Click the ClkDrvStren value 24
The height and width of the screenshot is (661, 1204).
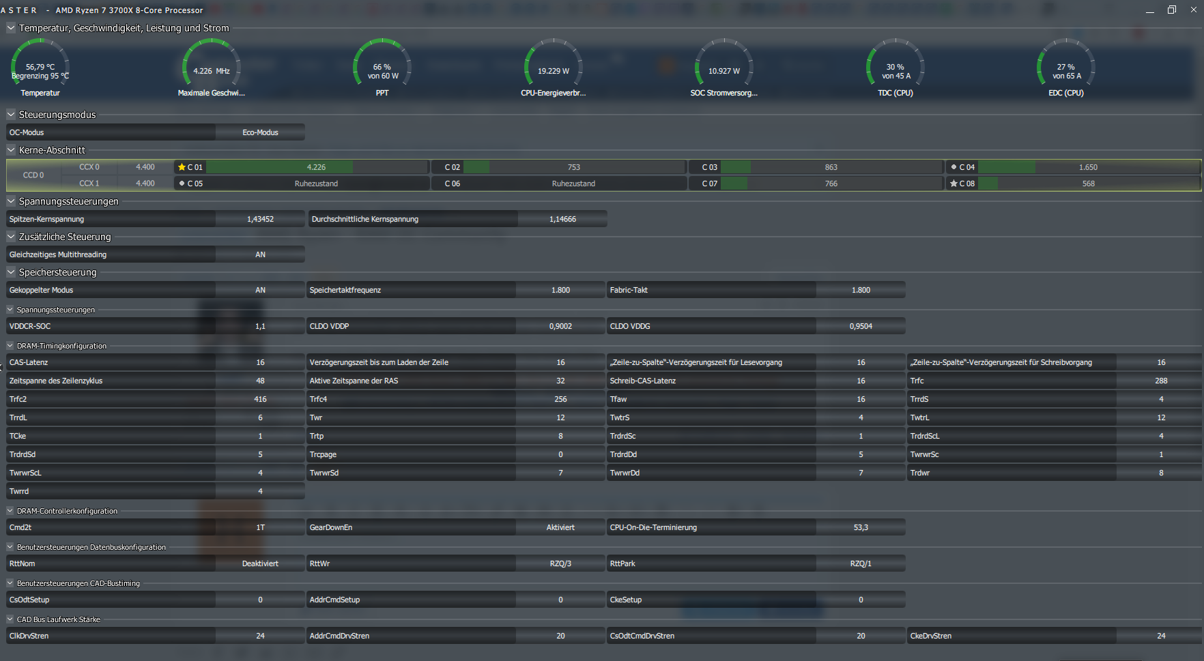(x=260, y=636)
